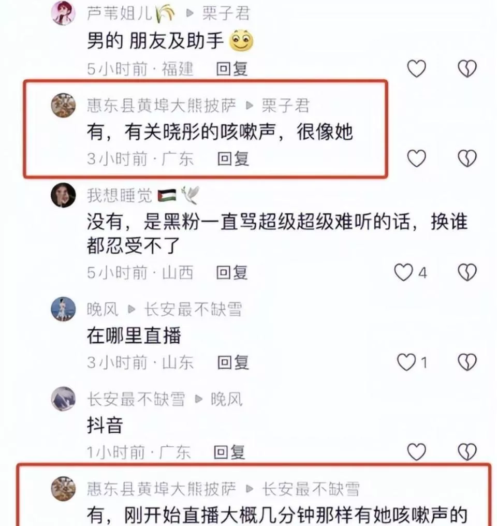Dislike the 没有，是黑粉 comment
This screenshot has height=526, width=497.
467,272
